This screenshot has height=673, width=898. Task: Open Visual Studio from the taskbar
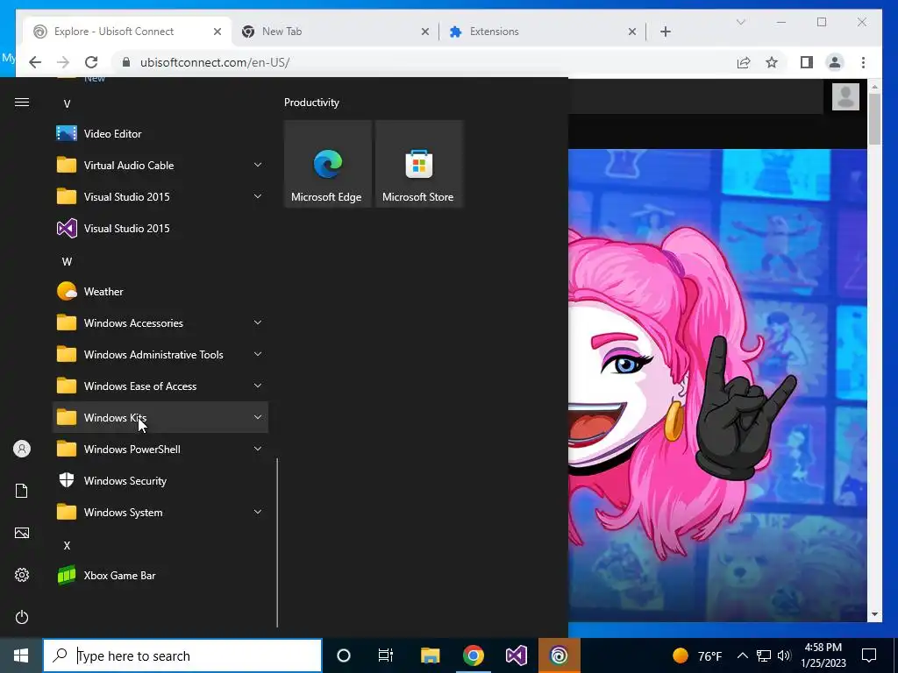point(516,655)
